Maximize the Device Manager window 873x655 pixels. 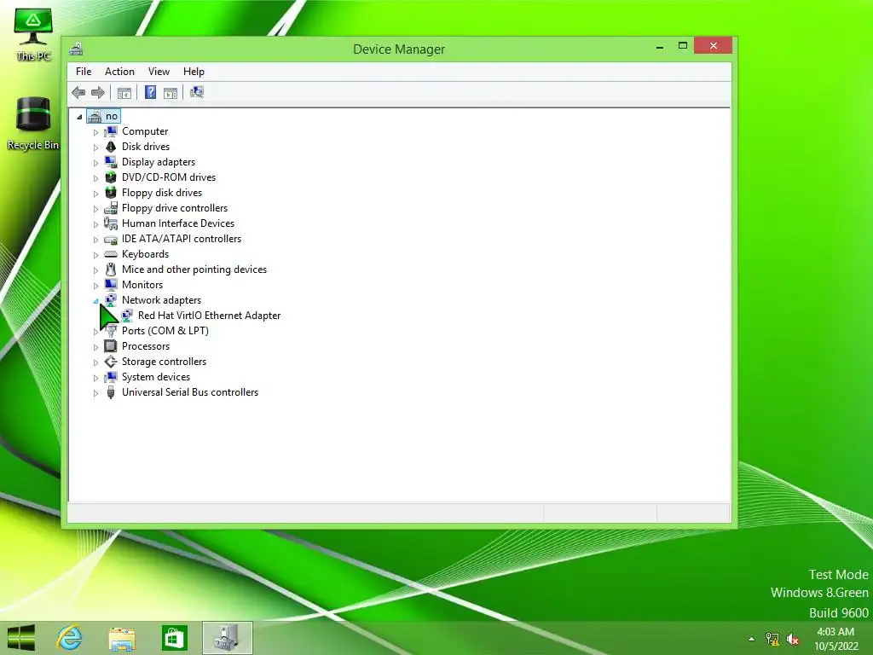click(x=683, y=46)
